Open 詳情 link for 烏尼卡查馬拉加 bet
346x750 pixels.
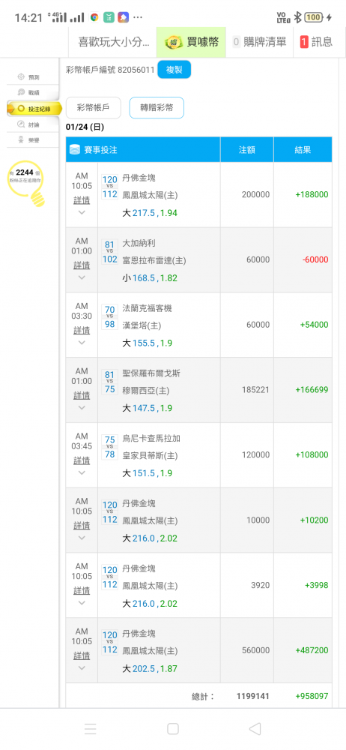pos(82,460)
